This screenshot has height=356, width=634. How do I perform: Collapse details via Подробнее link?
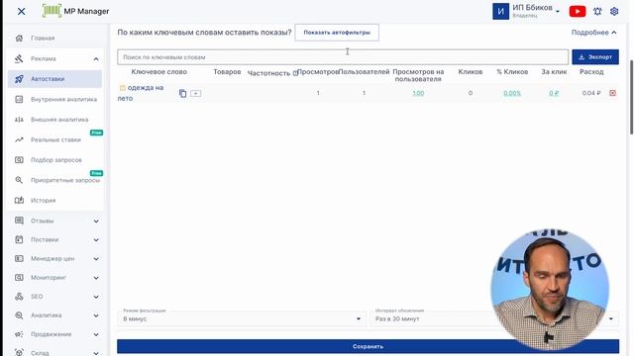(x=593, y=33)
